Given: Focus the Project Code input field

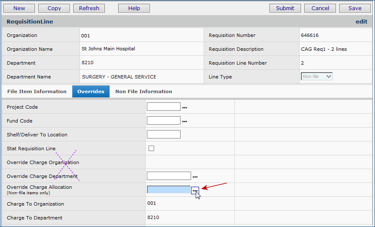Looking at the screenshot, I should coord(163,107).
